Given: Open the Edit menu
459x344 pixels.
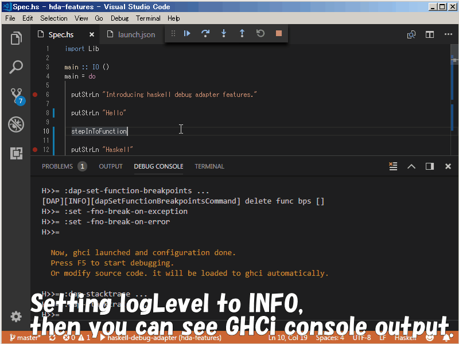Looking at the screenshot, I should 28,18.
